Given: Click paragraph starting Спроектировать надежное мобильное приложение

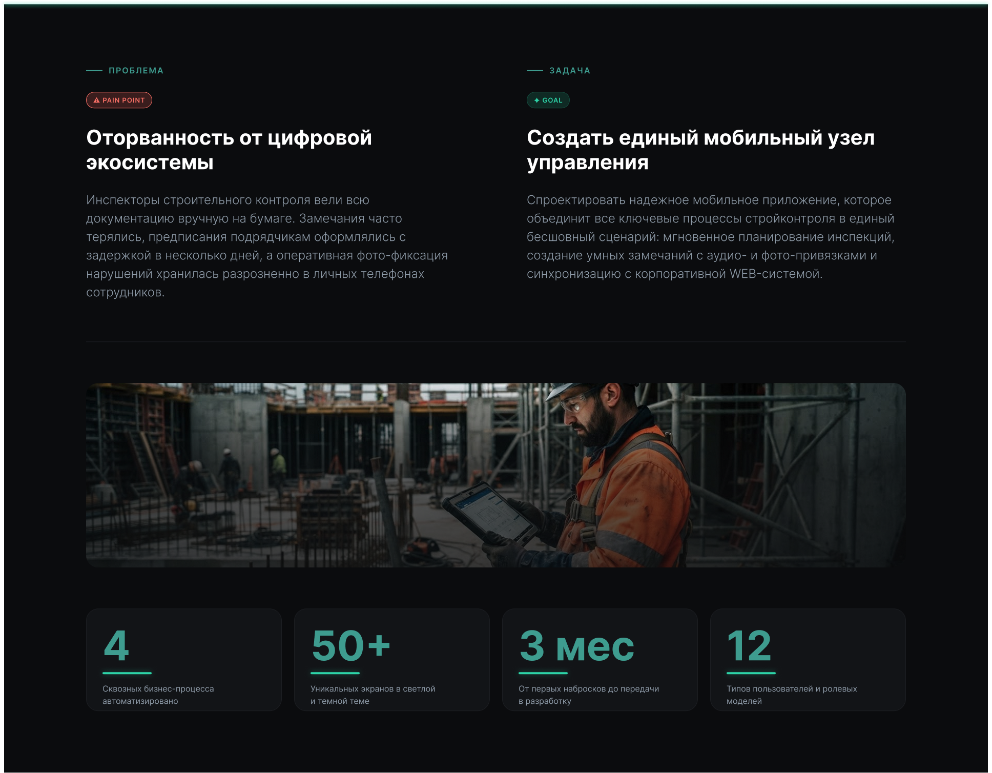Looking at the screenshot, I should click(711, 237).
